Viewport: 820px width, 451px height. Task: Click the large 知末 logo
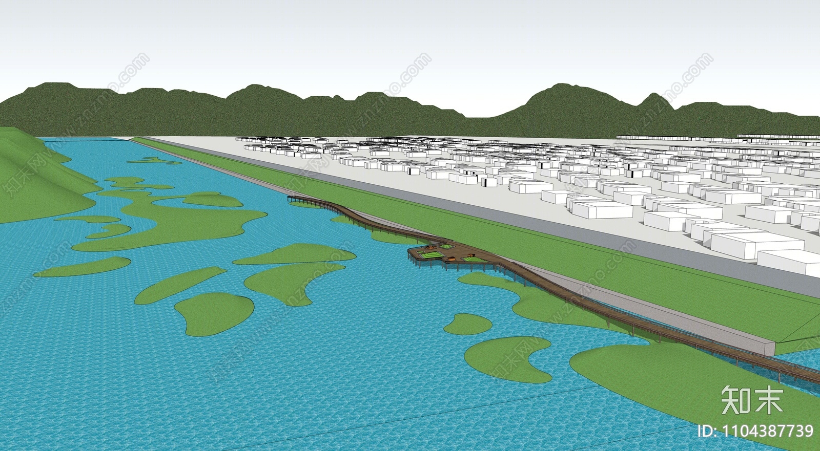[752, 400]
